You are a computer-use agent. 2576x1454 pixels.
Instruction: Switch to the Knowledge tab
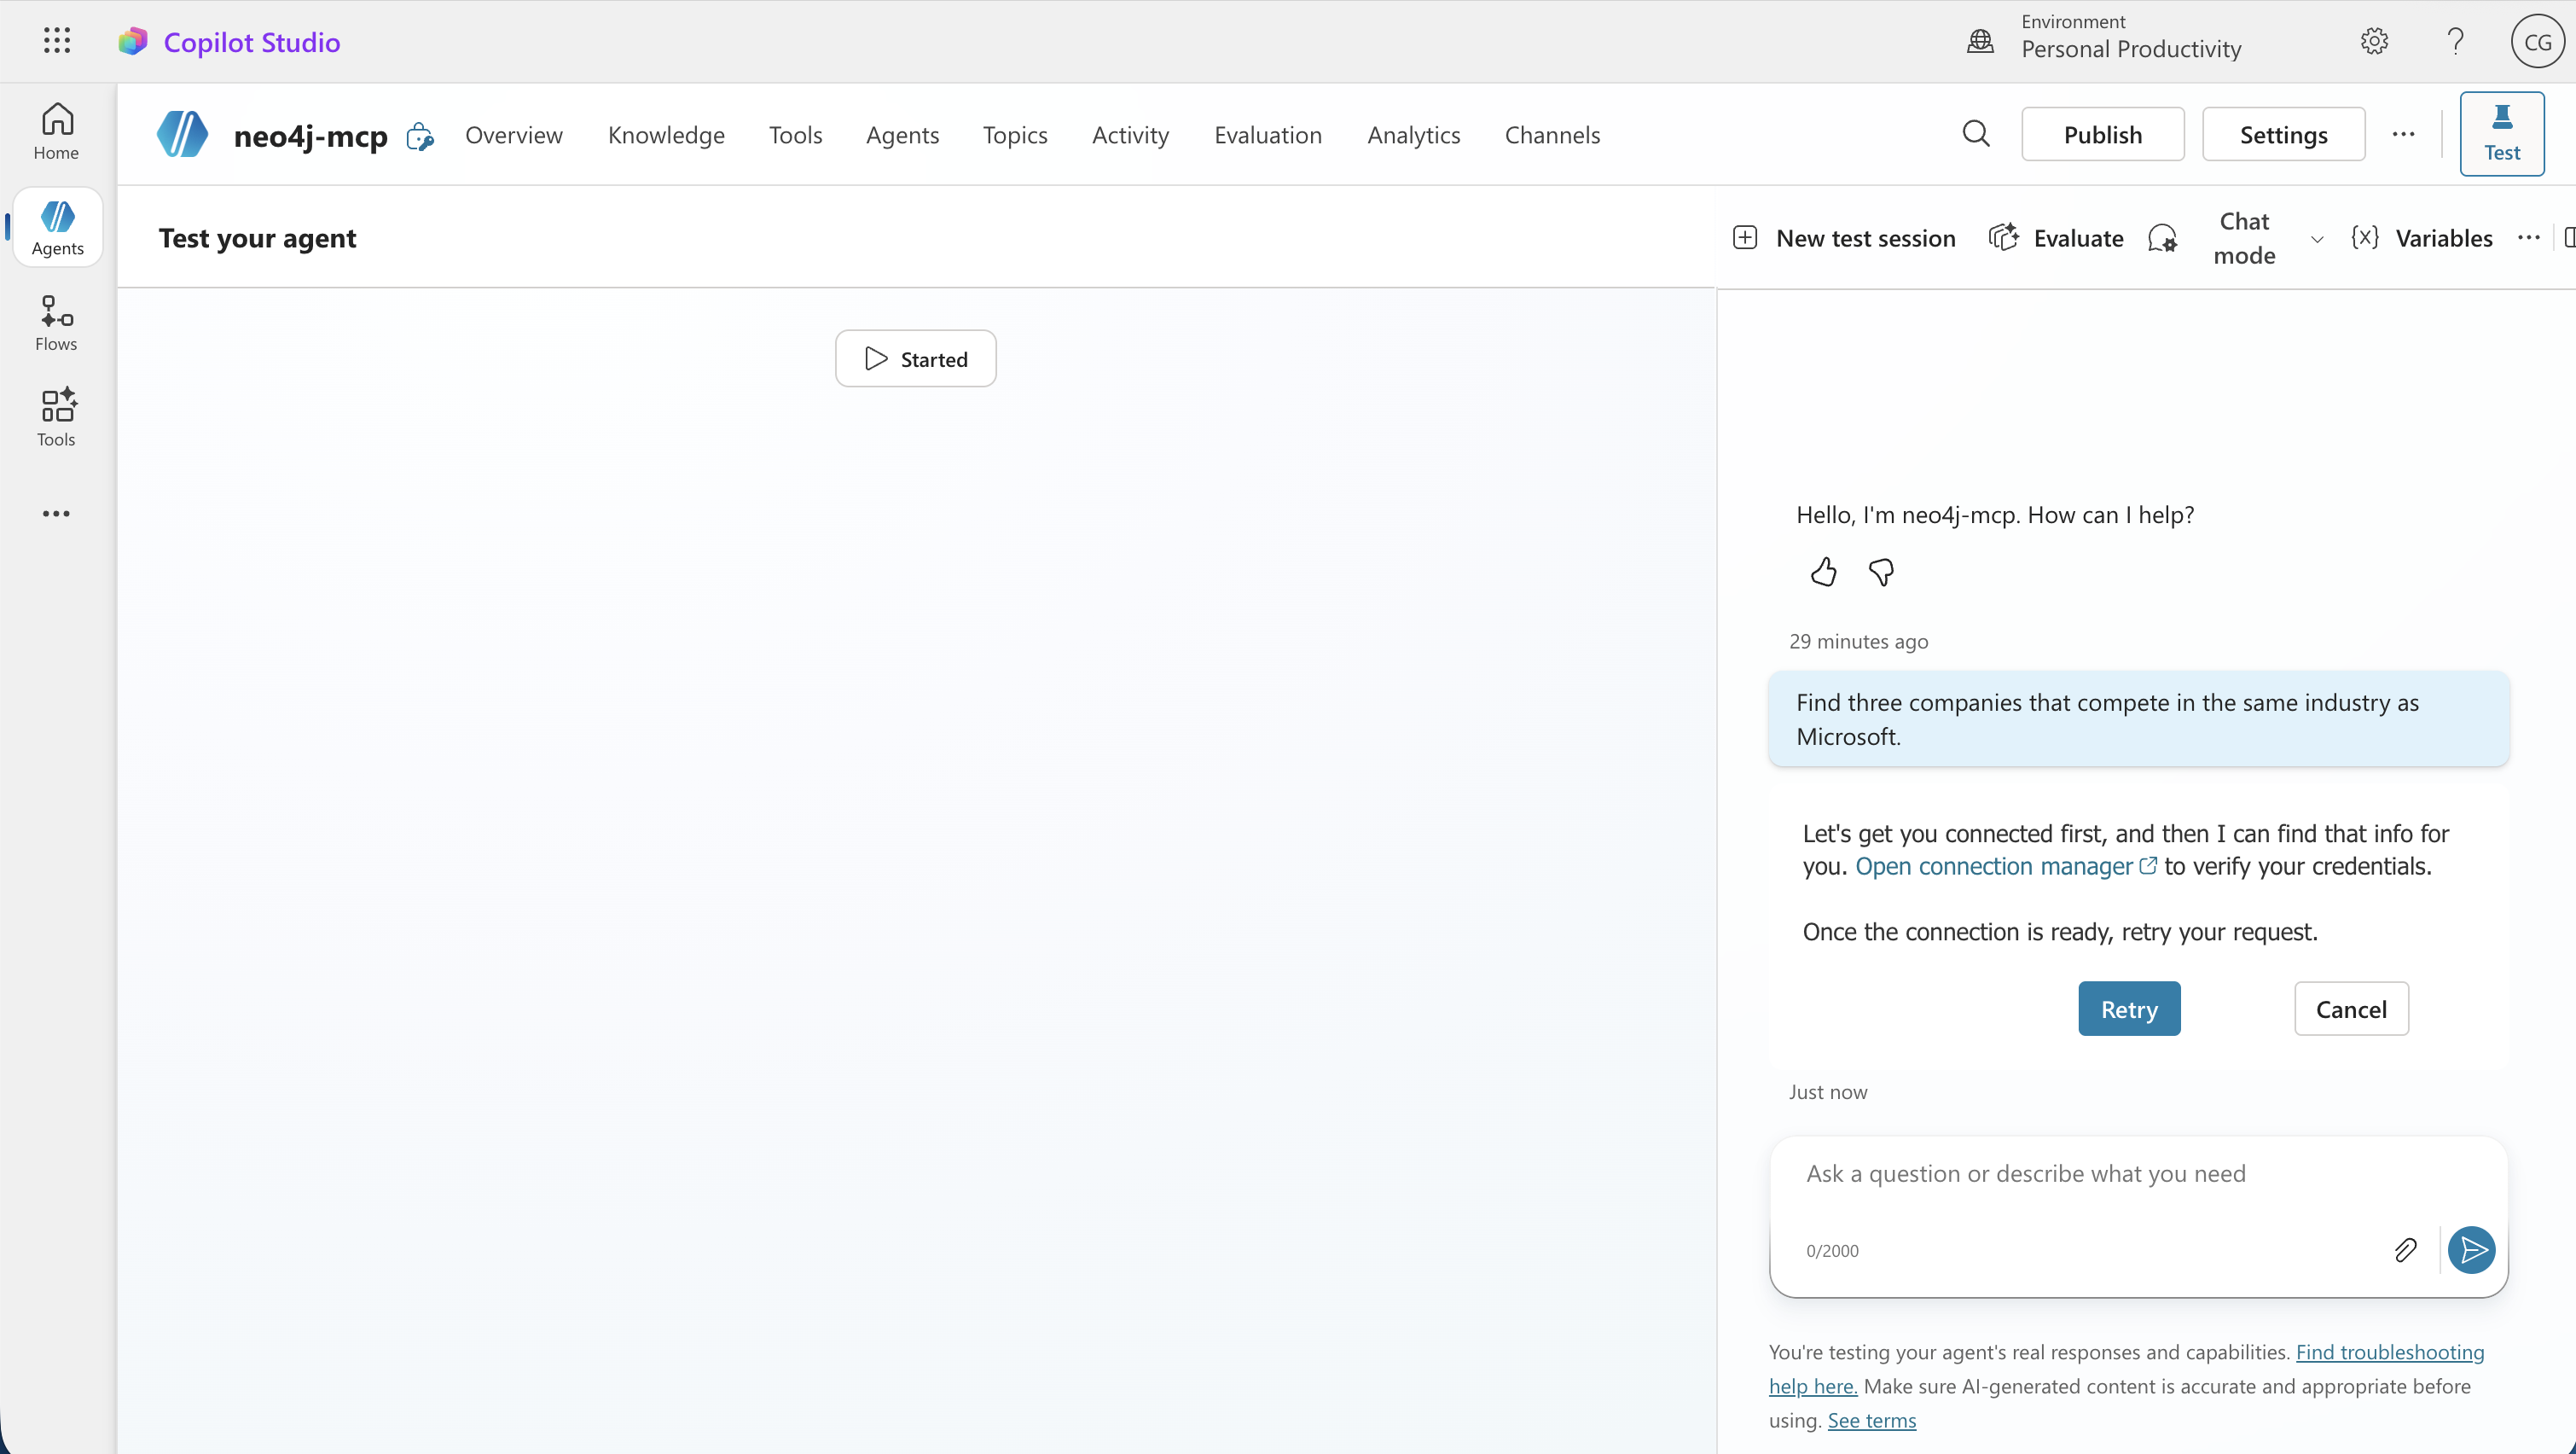666,135
